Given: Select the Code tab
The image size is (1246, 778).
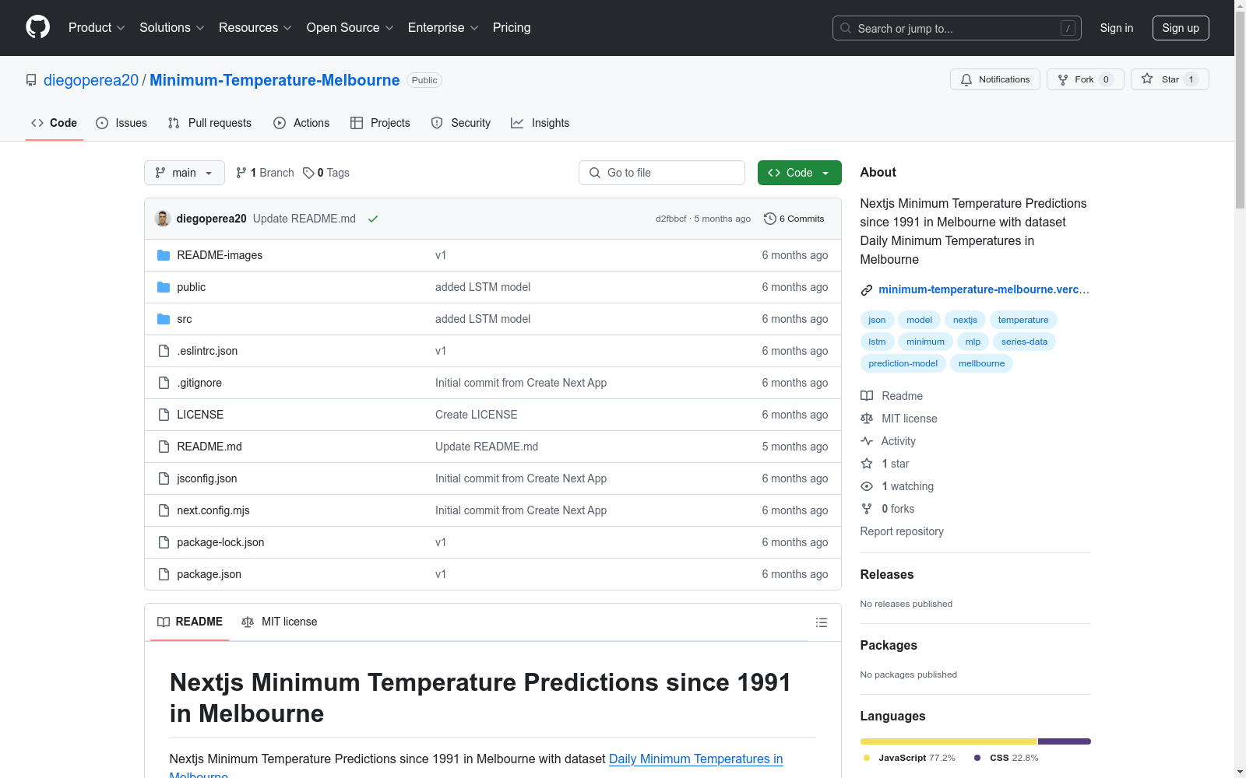Looking at the screenshot, I should (55, 123).
